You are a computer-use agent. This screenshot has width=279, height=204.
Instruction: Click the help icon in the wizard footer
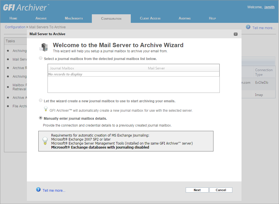38,190
